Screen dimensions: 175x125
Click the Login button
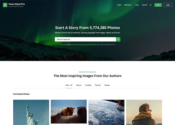[168, 5]
